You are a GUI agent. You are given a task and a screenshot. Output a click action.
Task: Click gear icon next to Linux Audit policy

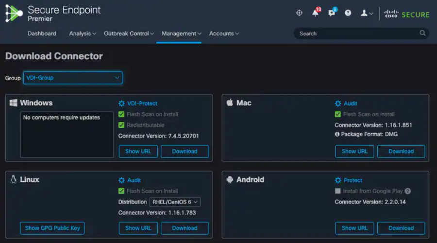121,180
